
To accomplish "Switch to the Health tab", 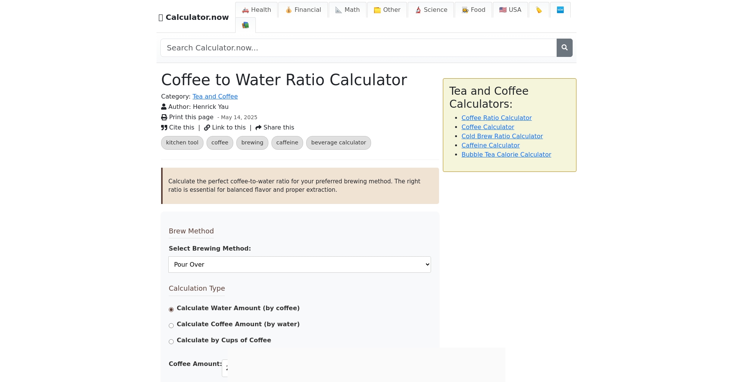I will [x=257, y=10].
